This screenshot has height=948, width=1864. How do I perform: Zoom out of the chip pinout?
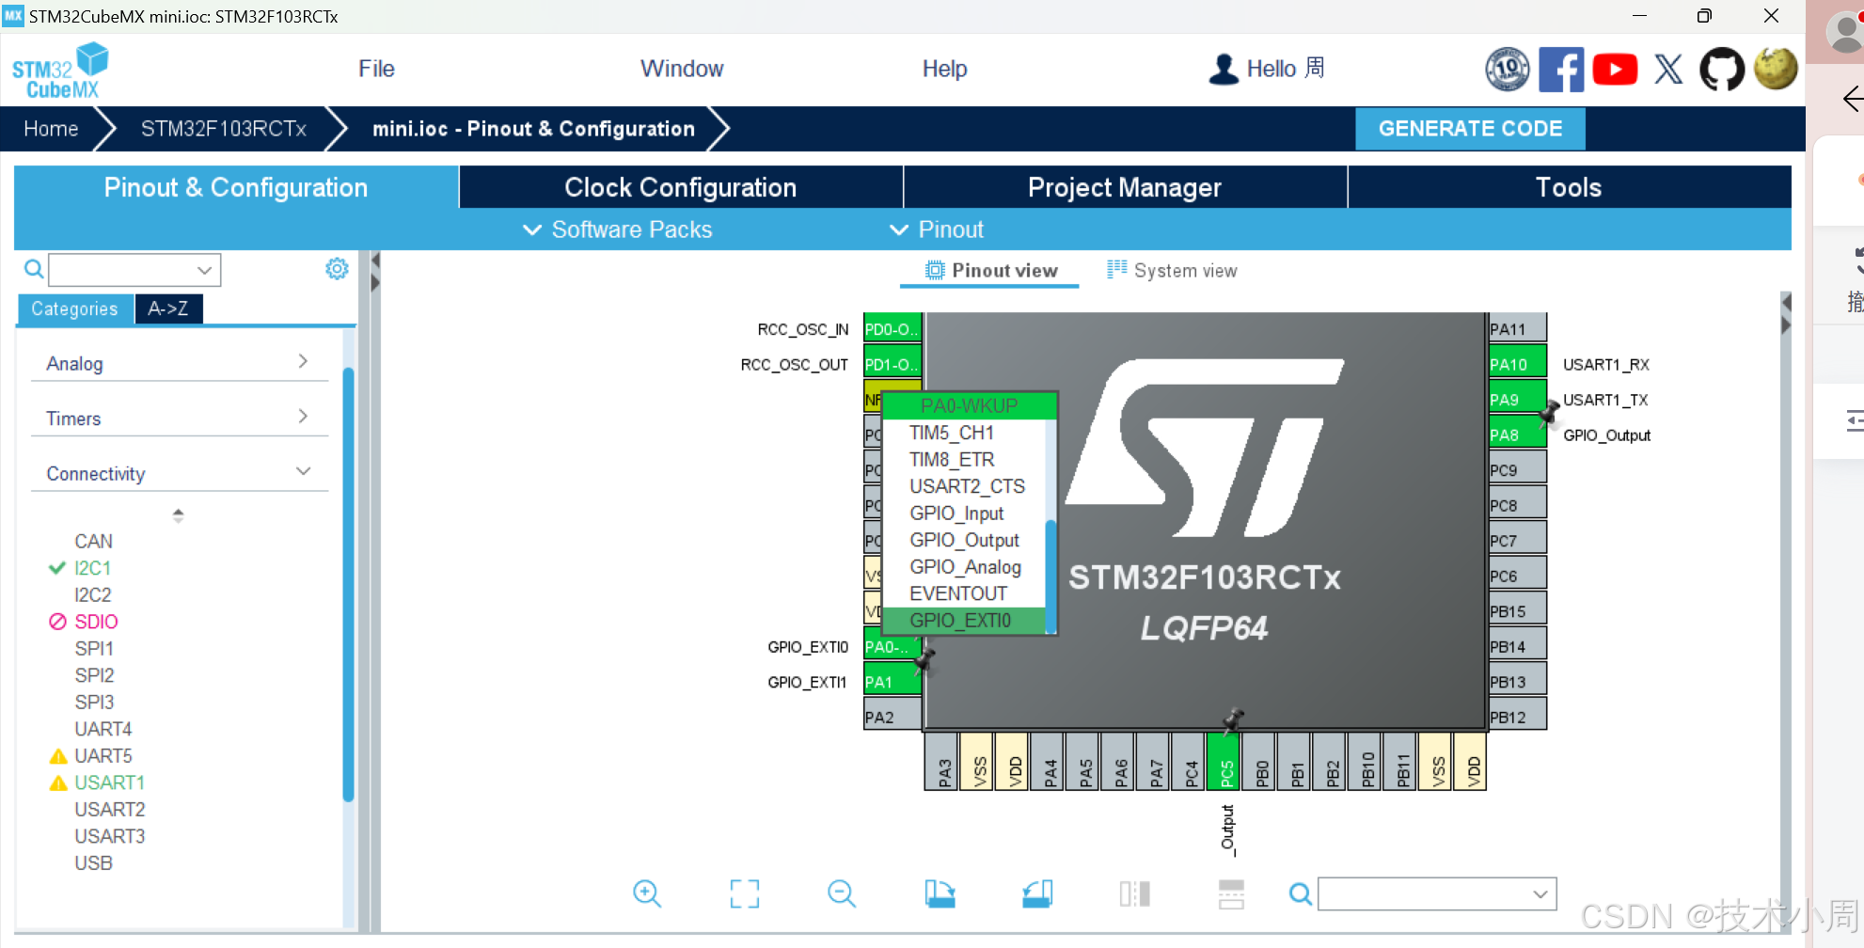(842, 893)
